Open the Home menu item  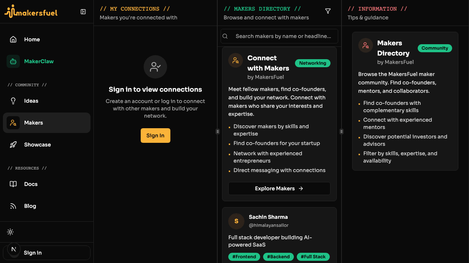(47, 39)
